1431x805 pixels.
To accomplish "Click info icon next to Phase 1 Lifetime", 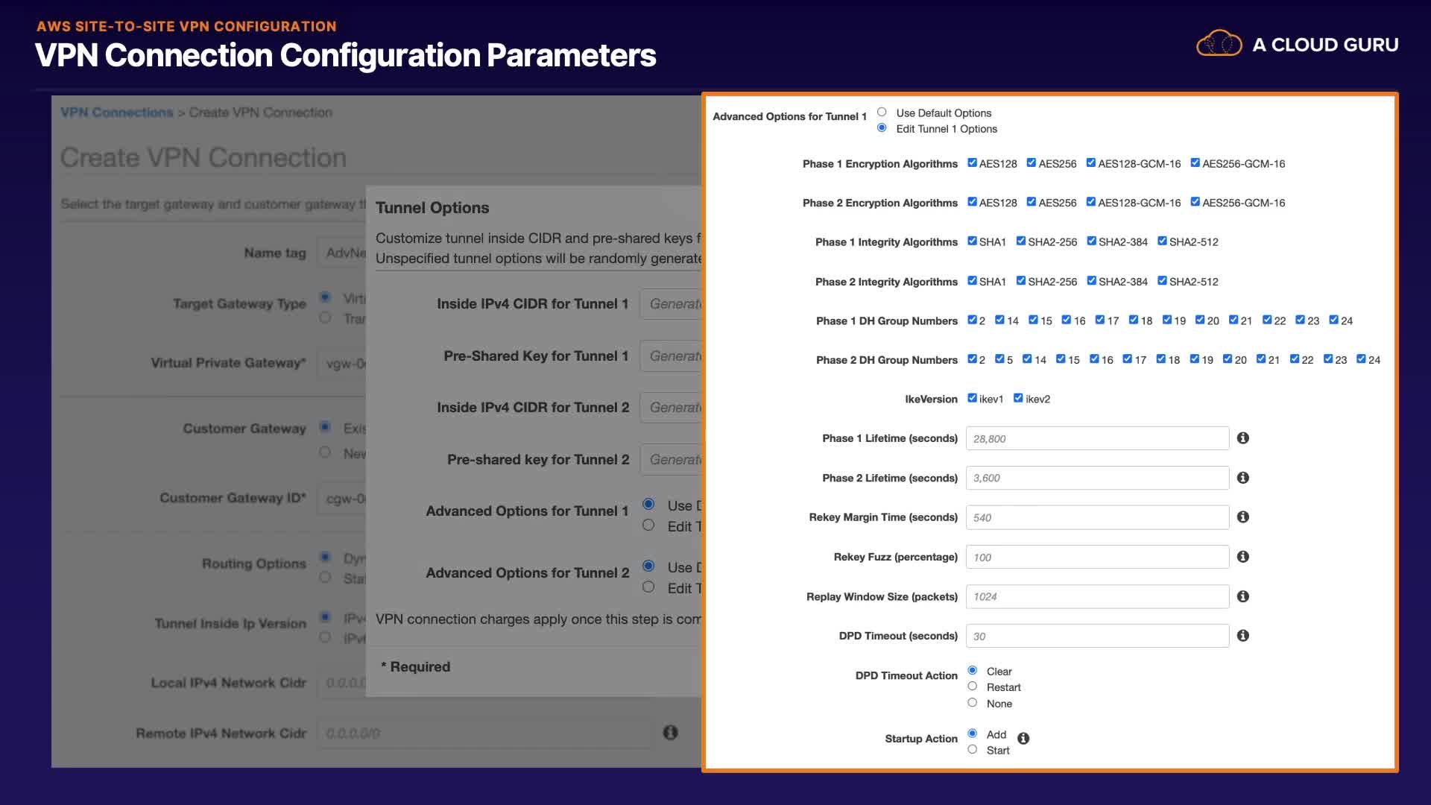I will 1242,438.
